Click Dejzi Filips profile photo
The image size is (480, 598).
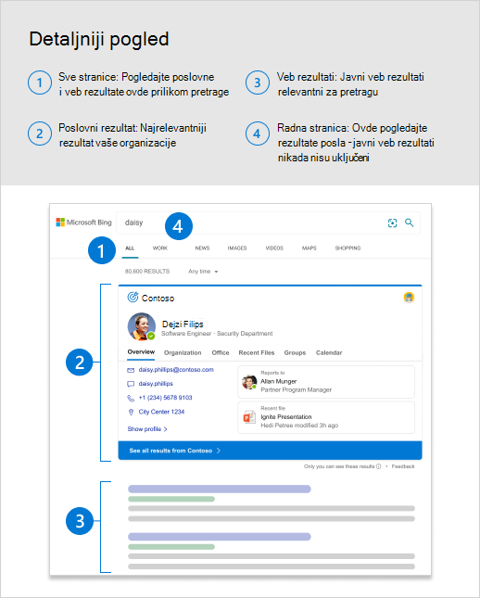[142, 326]
